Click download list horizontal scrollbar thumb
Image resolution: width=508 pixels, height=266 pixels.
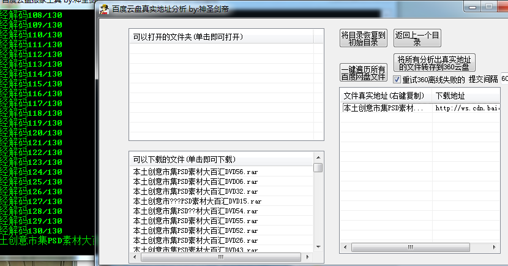(221, 257)
